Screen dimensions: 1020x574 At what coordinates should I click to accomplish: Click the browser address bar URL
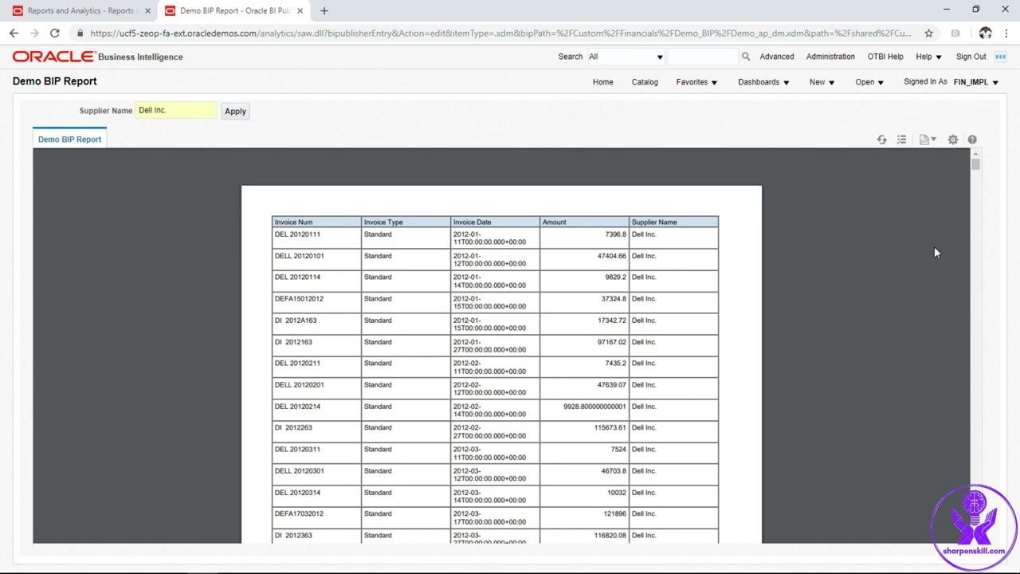(x=500, y=33)
